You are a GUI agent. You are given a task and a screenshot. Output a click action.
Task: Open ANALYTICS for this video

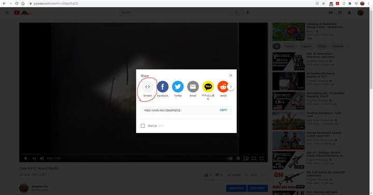pos(236,188)
